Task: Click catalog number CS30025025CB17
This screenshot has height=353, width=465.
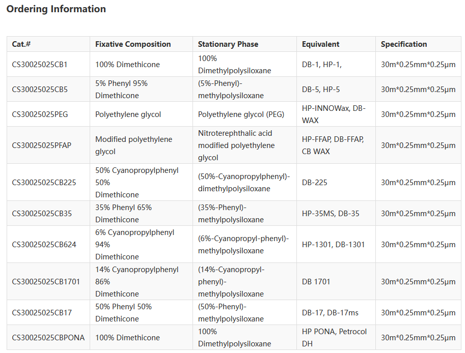Action: (42, 313)
